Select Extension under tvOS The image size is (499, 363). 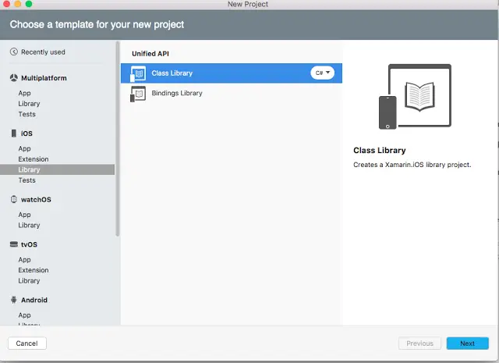pyautogui.click(x=34, y=270)
